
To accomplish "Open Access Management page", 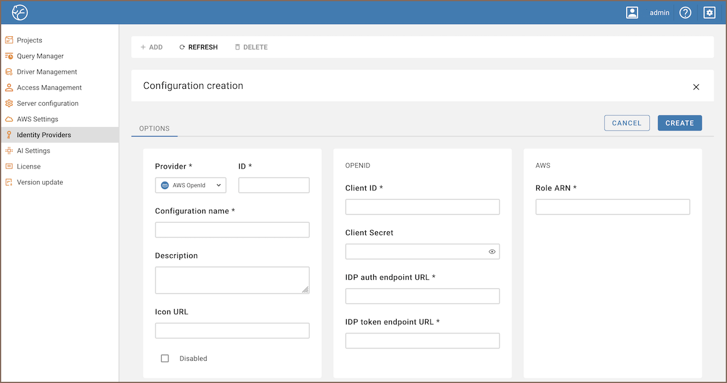I will tap(49, 88).
